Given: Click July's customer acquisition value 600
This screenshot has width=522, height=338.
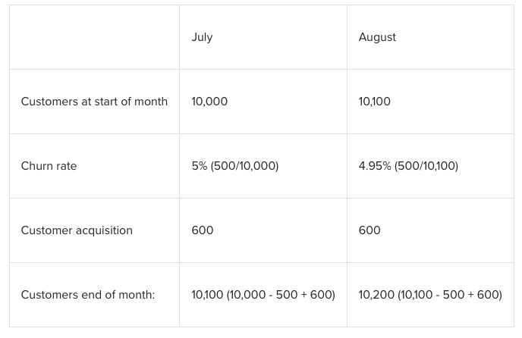Looking at the screenshot, I should point(203,230).
